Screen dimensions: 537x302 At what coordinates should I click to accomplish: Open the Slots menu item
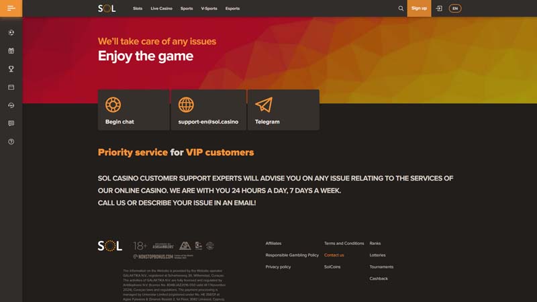tap(138, 8)
